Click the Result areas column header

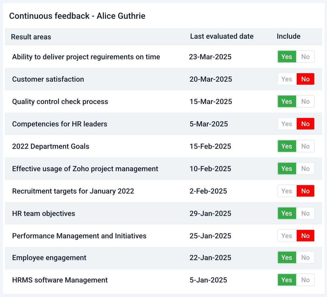[x=31, y=37]
